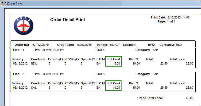The height and width of the screenshot is (106, 201).
Task: Select line 2 unit cost 10.00
Action: coord(116,88)
